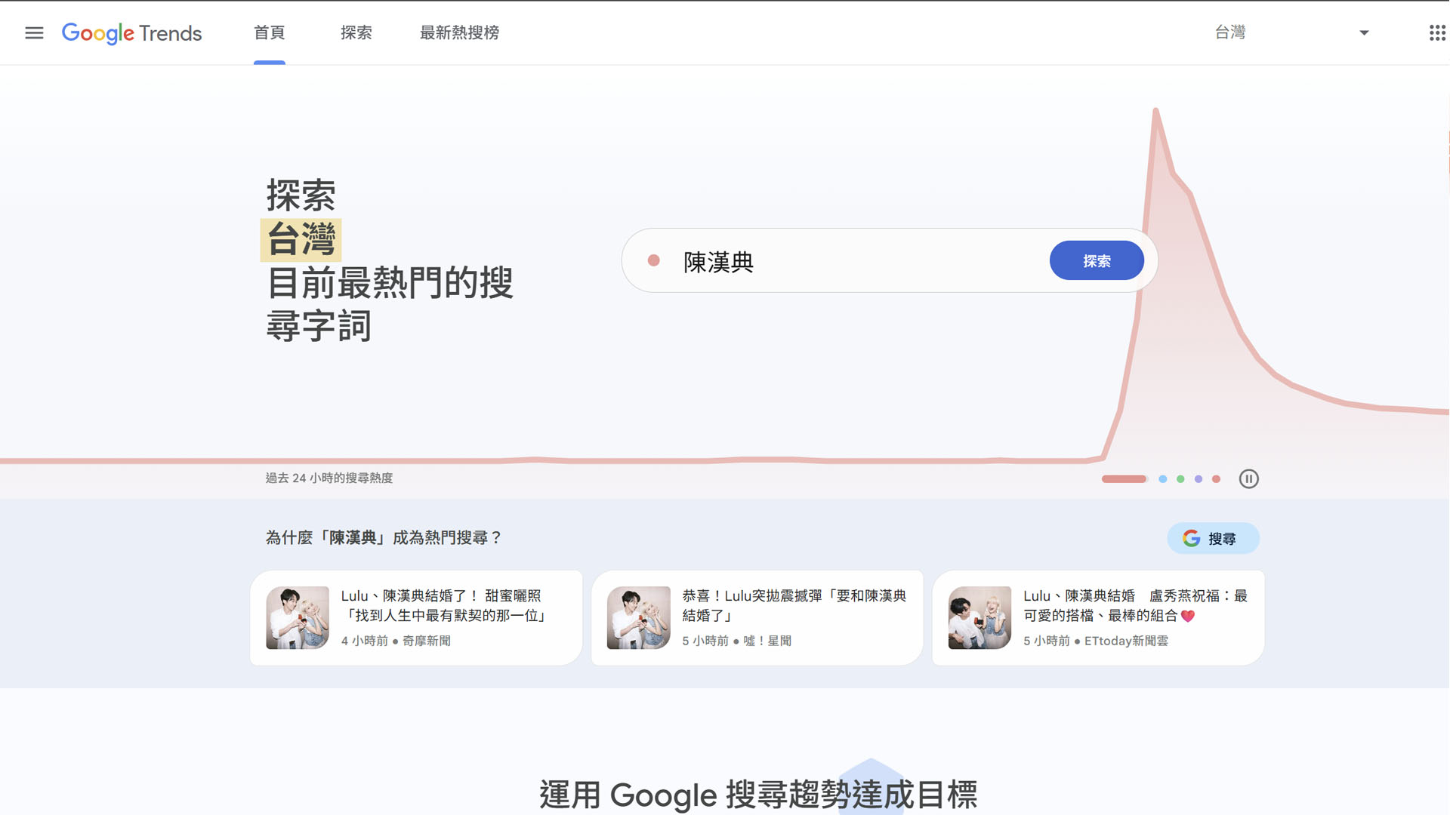Click the thumbnail of the 奇摩新聞 article

tap(298, 617)
